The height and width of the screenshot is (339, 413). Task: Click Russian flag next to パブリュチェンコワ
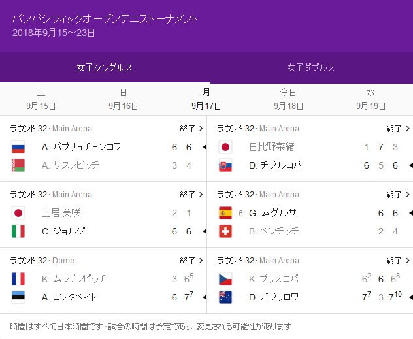(x=18, y=147)
